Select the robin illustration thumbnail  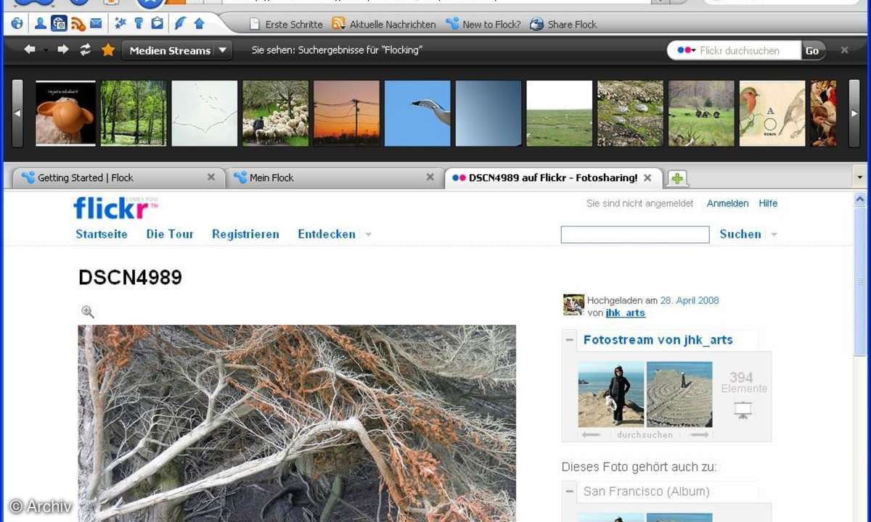[x=772, y=113]
